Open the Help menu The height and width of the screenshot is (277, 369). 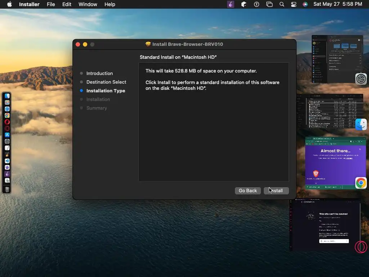(110, 4)
